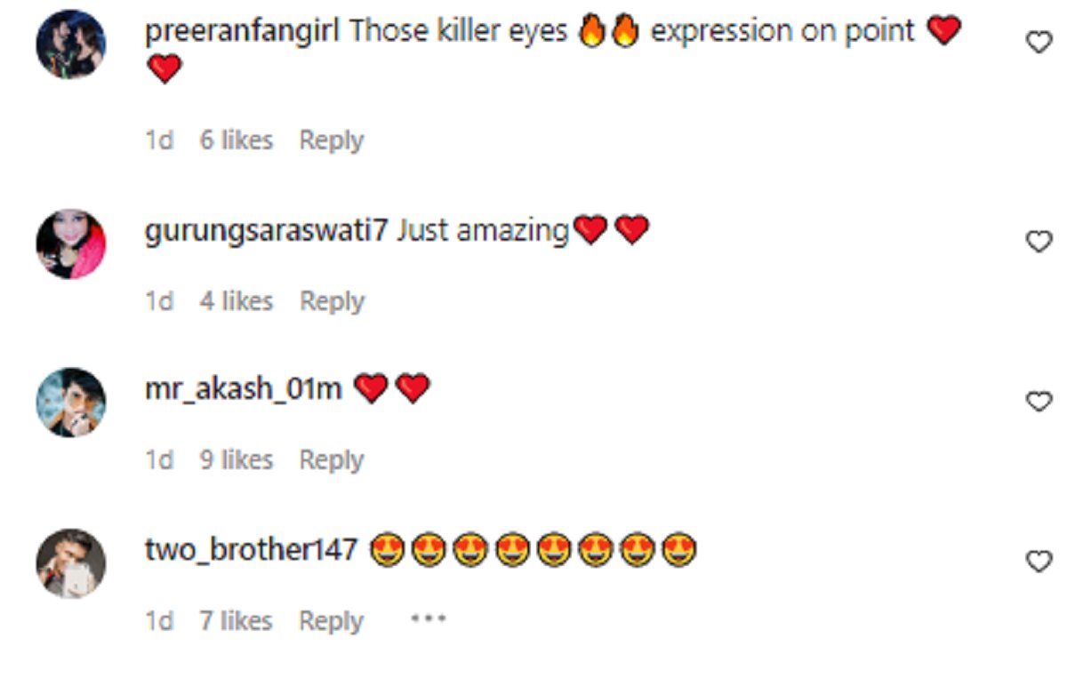The width and height of the screenshot is (1067, 678).
Task: Open the preeranfangirl username link
Action: 242,32
